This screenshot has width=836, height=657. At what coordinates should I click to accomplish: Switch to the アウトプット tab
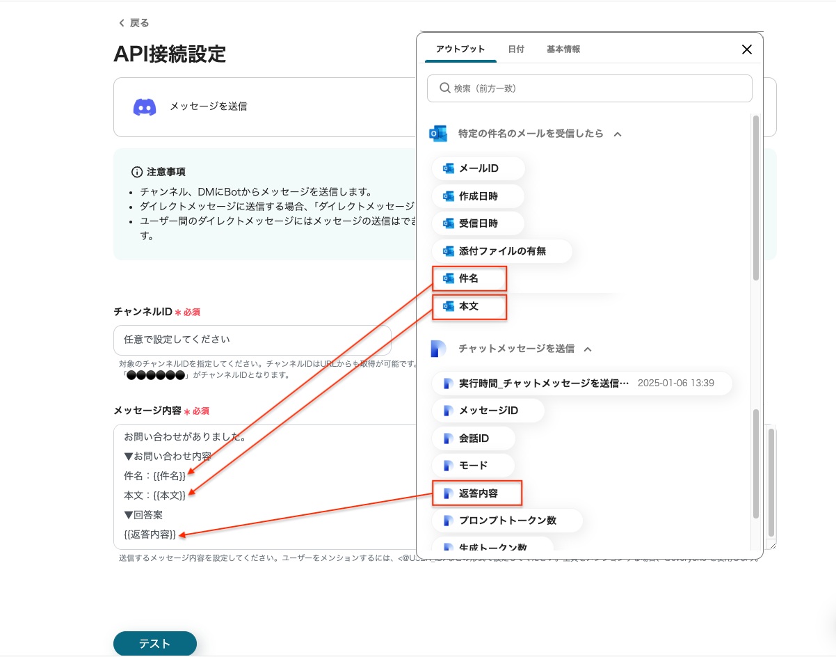point(460,49)
